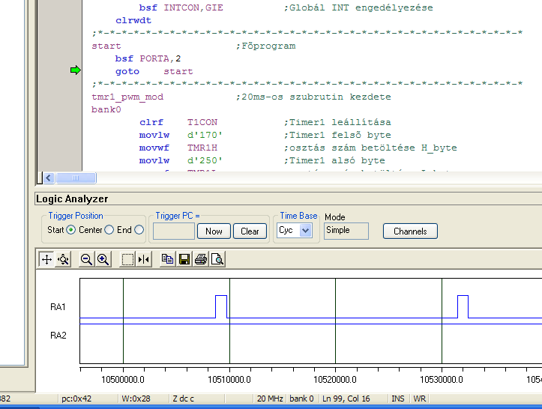
Task: Select the pan/move cursor tool
Action: click(46, 259)
